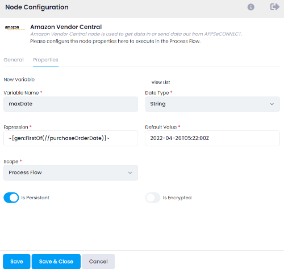Screen dimensions: 284x272
Task: Enable the Is Encrypted switch
Action: tap(153, 197)
